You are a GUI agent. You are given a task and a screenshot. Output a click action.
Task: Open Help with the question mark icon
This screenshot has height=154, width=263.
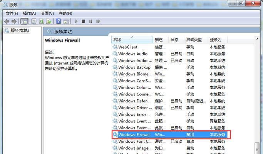[59, 21]
